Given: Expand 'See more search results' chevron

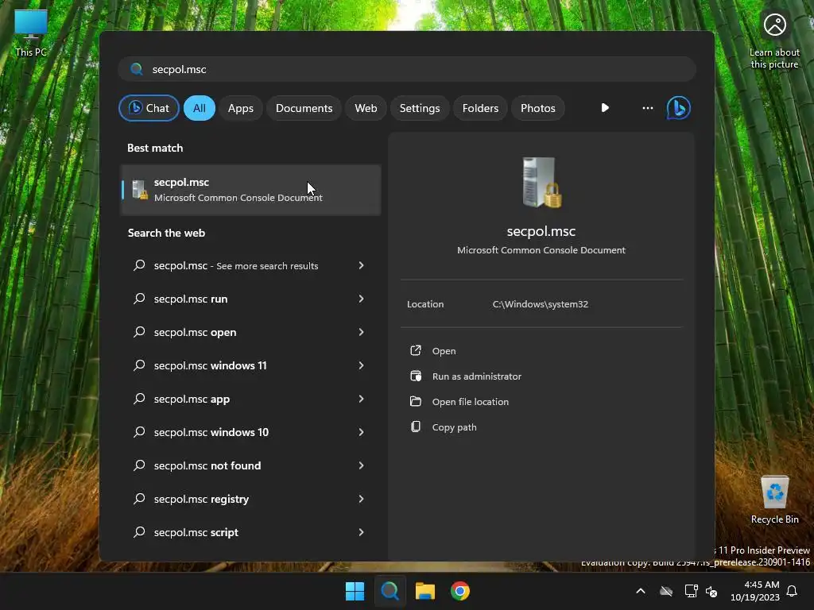Looking at the screenshot, I should click(362, 265).
